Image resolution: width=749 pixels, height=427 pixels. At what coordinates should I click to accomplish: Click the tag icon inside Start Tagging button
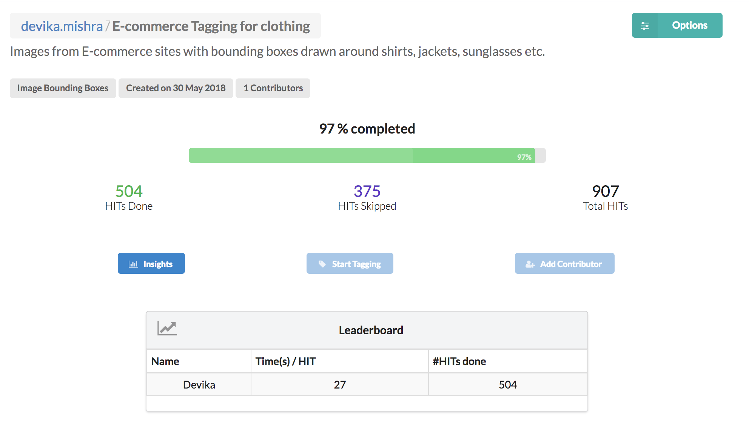pyautogui.click(x=322, y=263)
